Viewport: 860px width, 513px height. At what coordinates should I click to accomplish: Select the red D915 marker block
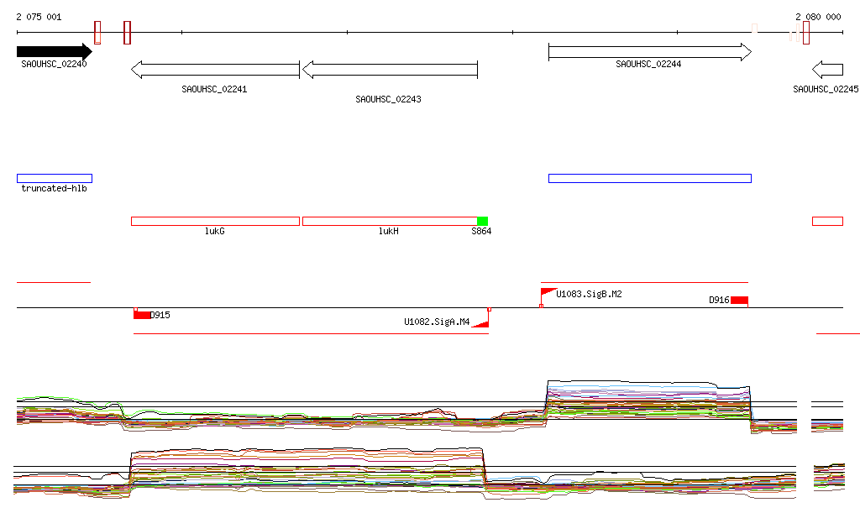(x=142, y=315)
